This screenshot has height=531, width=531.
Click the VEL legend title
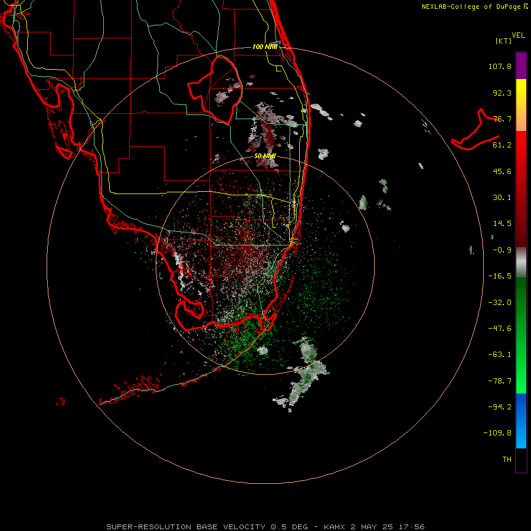pyautogui.click(x=518, y=35)
